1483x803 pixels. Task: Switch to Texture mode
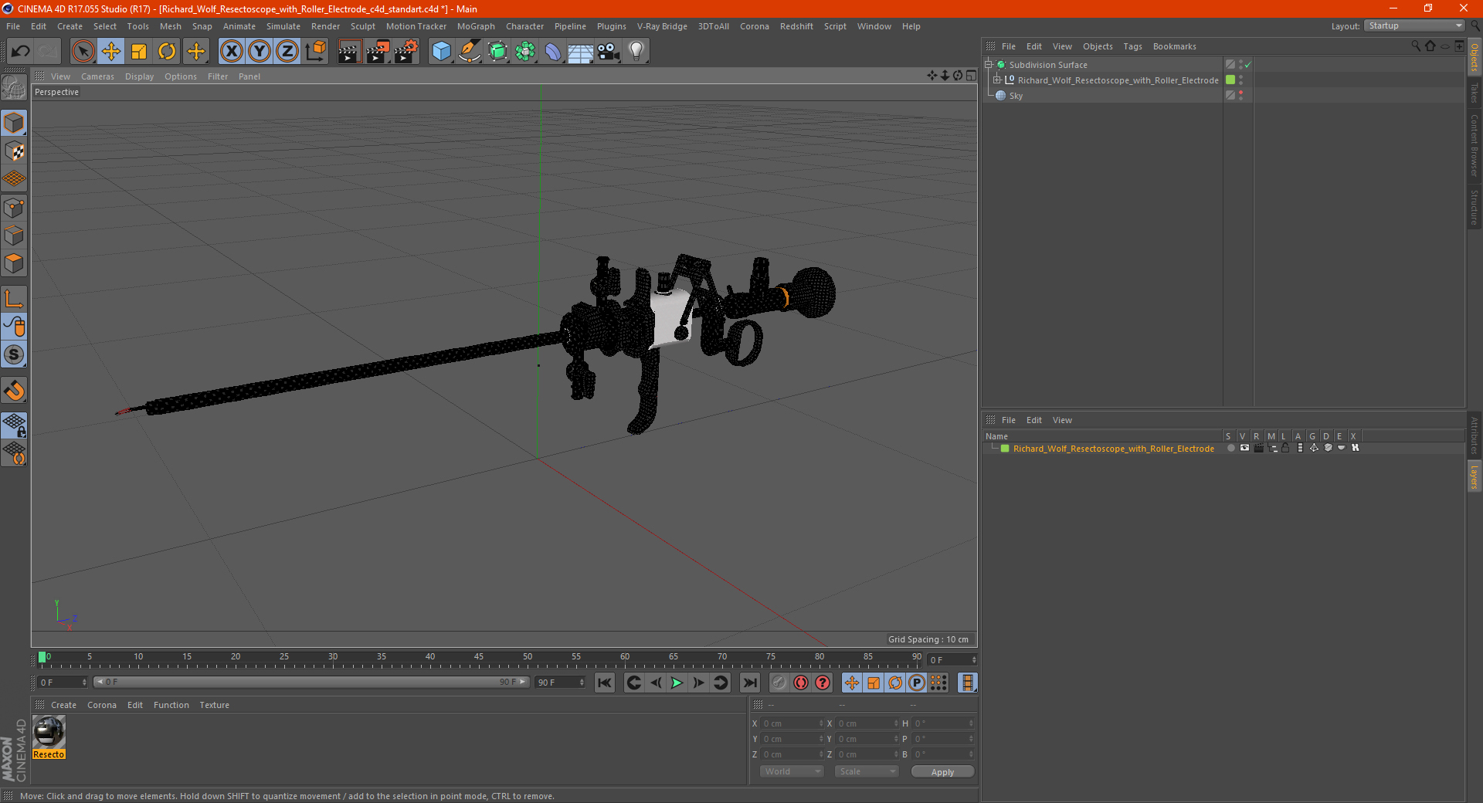pyautogui.click(x=15, y=151)
